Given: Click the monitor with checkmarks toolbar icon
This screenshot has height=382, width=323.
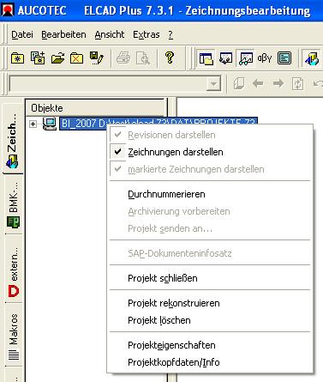Looking at the screenshot, I should [225, 58].
